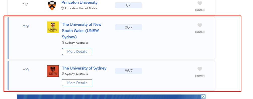This screenshot has height=99, width=253.
Task: Click Princeton University crest logo
Action: coord(52,5)
